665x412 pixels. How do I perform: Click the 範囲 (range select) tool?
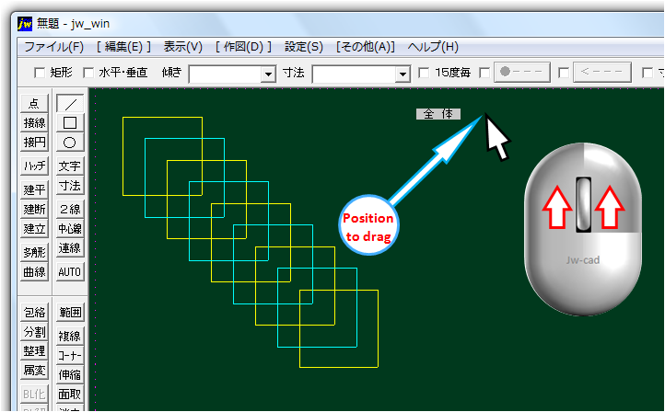[x=70, y=313]
